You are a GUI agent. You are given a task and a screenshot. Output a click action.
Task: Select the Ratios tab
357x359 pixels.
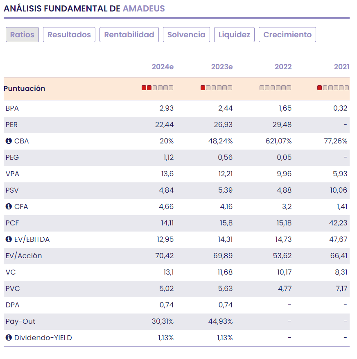coord(22,35)
